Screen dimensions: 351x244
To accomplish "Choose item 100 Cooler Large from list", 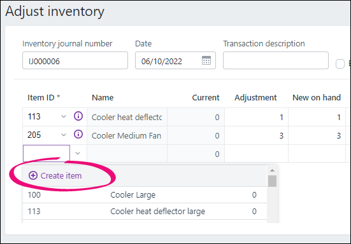I will 145,195.
